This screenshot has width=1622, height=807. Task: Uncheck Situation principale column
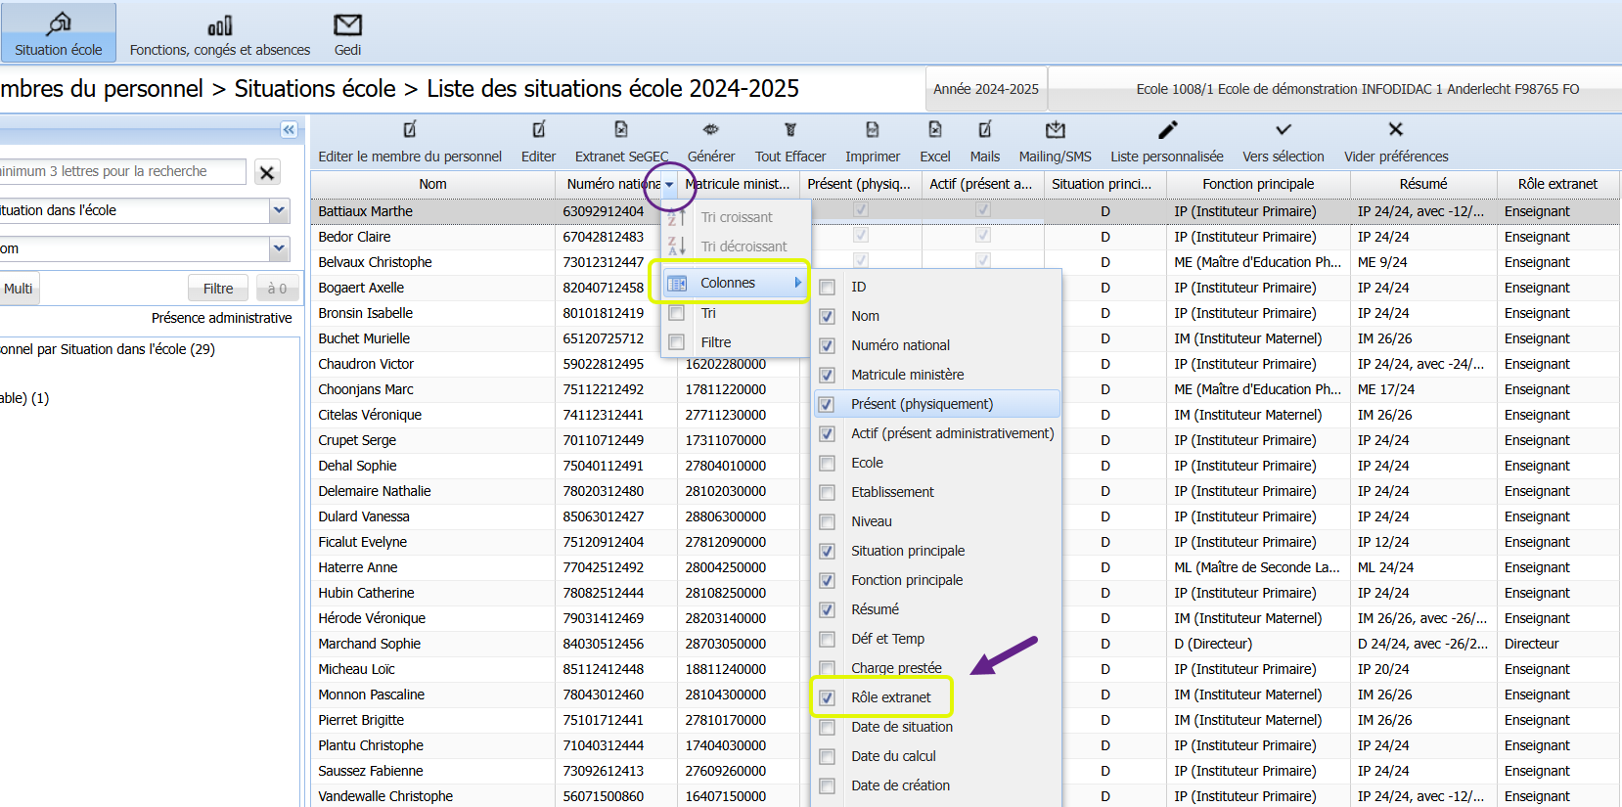[x=828, y=552]
